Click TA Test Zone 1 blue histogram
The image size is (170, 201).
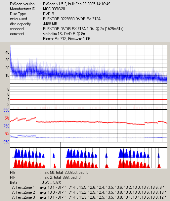pos(33,153)
